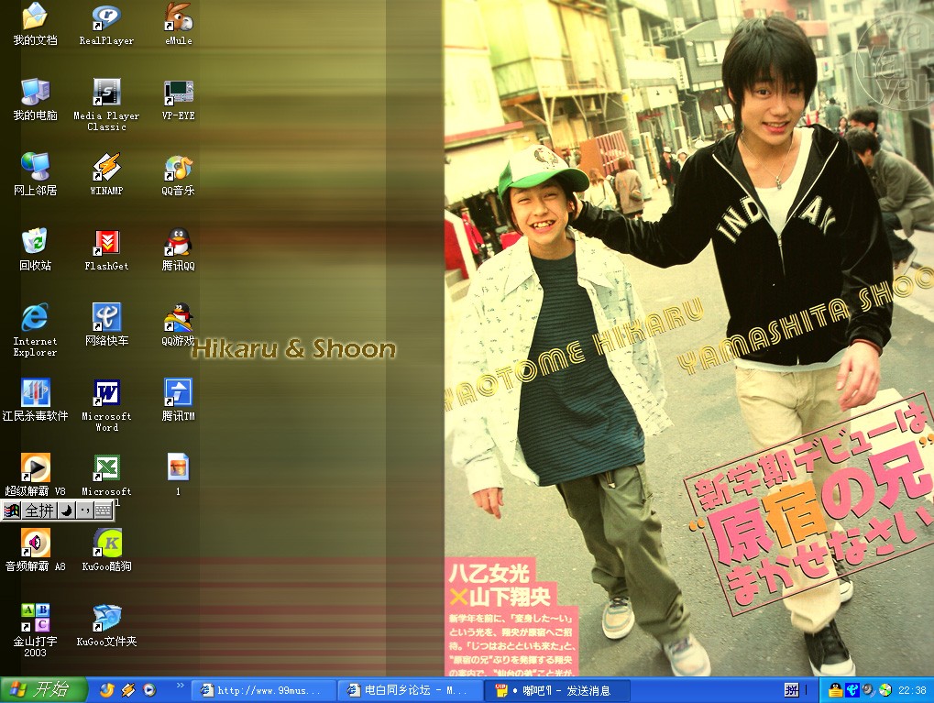Toggle the half/full-width moon button on IME bar
934x703 pixels.
(66, 511)
